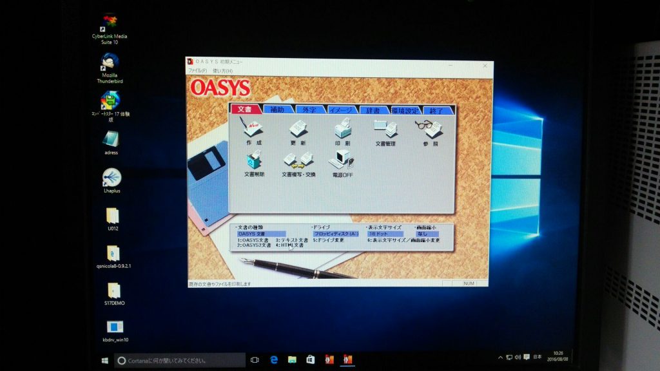Switch to the 文書 tab
The image size is (660, 371).
(245, 109)
